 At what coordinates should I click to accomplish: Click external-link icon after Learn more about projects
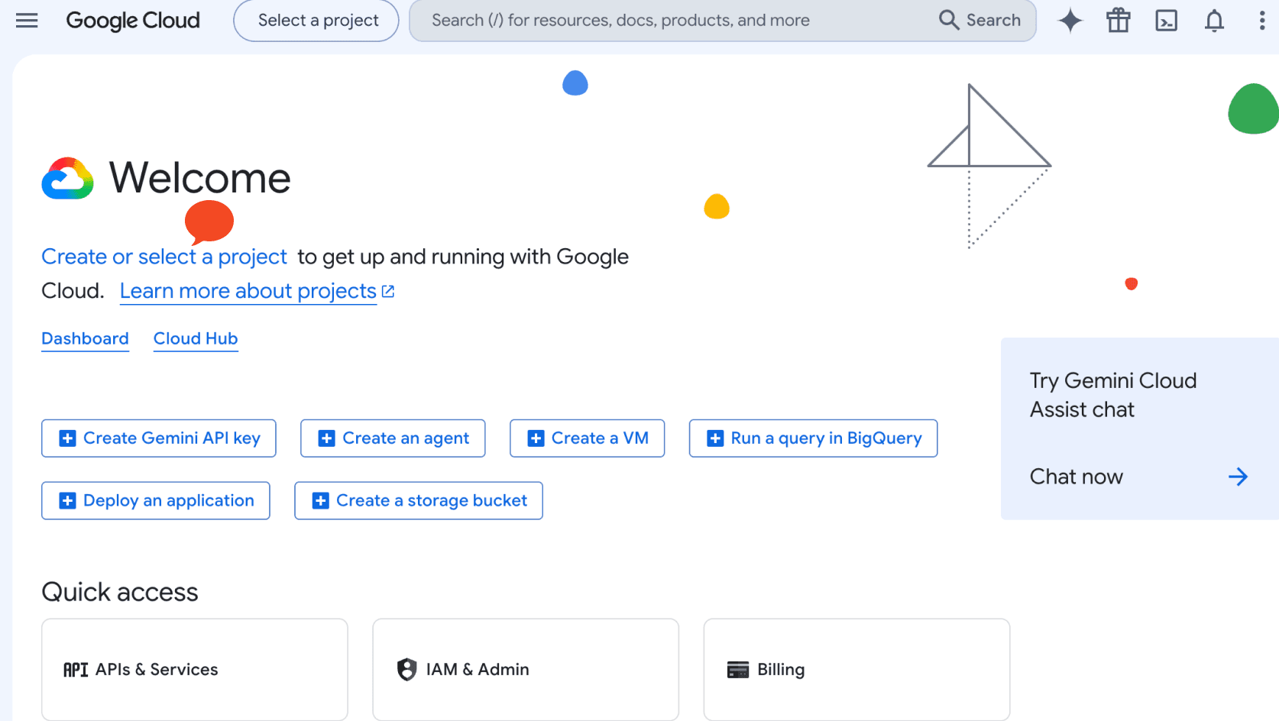tap(388, 291)
